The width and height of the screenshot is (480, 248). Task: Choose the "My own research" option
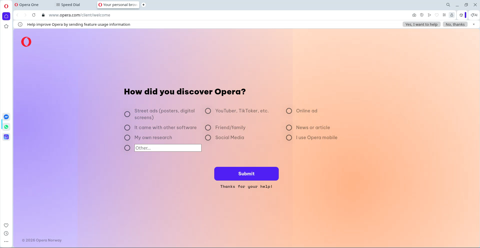[x=127, y=138]
